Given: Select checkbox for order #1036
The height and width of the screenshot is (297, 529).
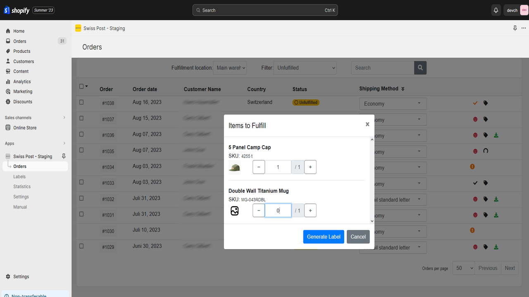Looking at the screenshot, I should click(x=81, y=134).
